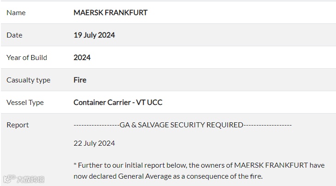Select the 19 July 2024 date value

94,35
